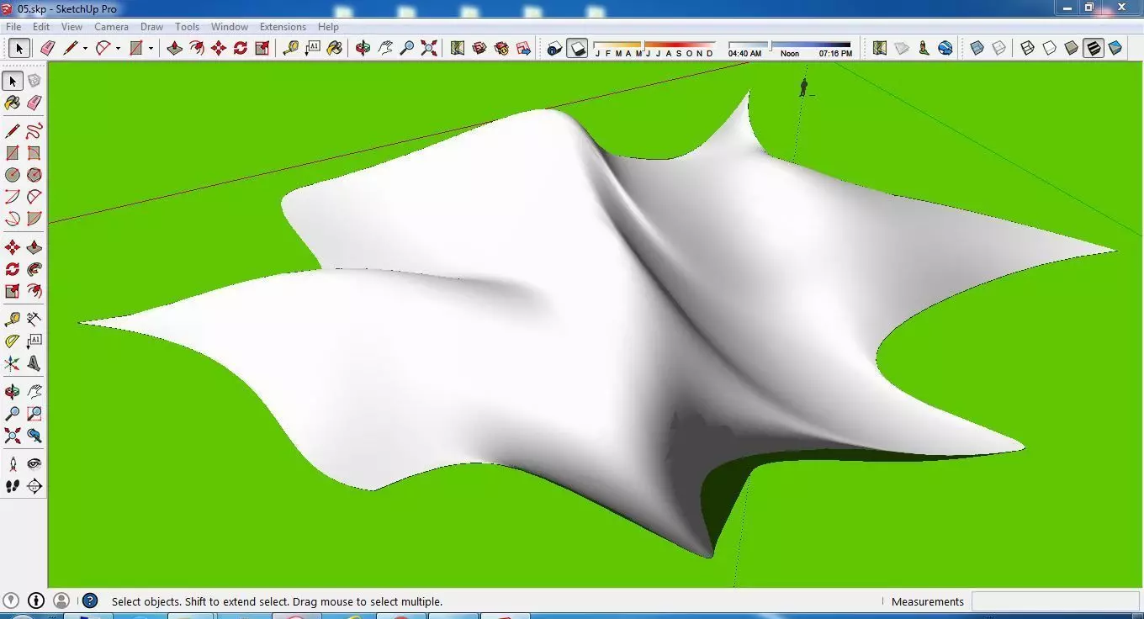Expand the Arc tool dropdown arrow

118,49
